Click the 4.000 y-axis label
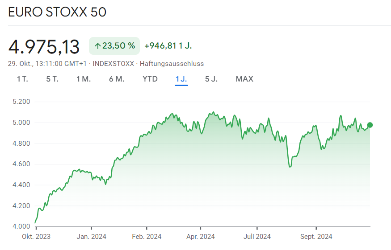The image size is (391, 250). coord(21,226)
